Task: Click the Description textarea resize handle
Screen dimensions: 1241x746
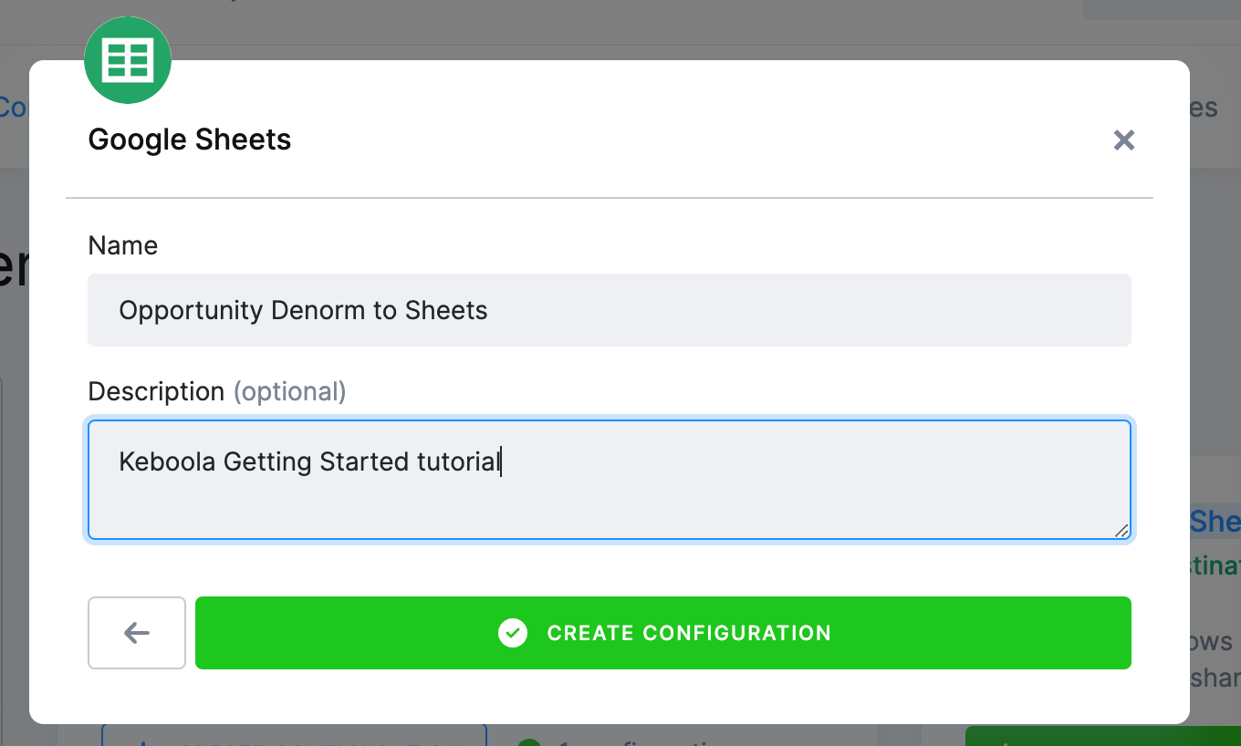Action: coord(1121,530)
